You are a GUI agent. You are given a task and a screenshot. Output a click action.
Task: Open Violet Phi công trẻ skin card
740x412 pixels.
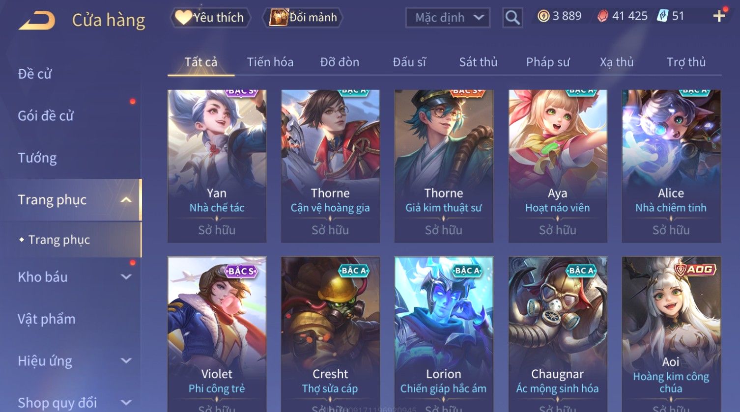pos(217,334)
